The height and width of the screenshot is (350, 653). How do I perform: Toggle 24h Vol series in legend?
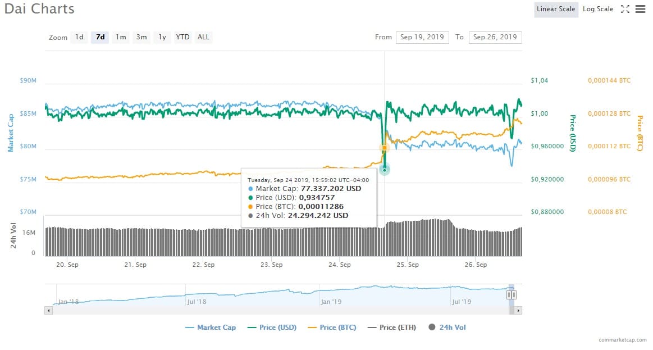(447, 328)
